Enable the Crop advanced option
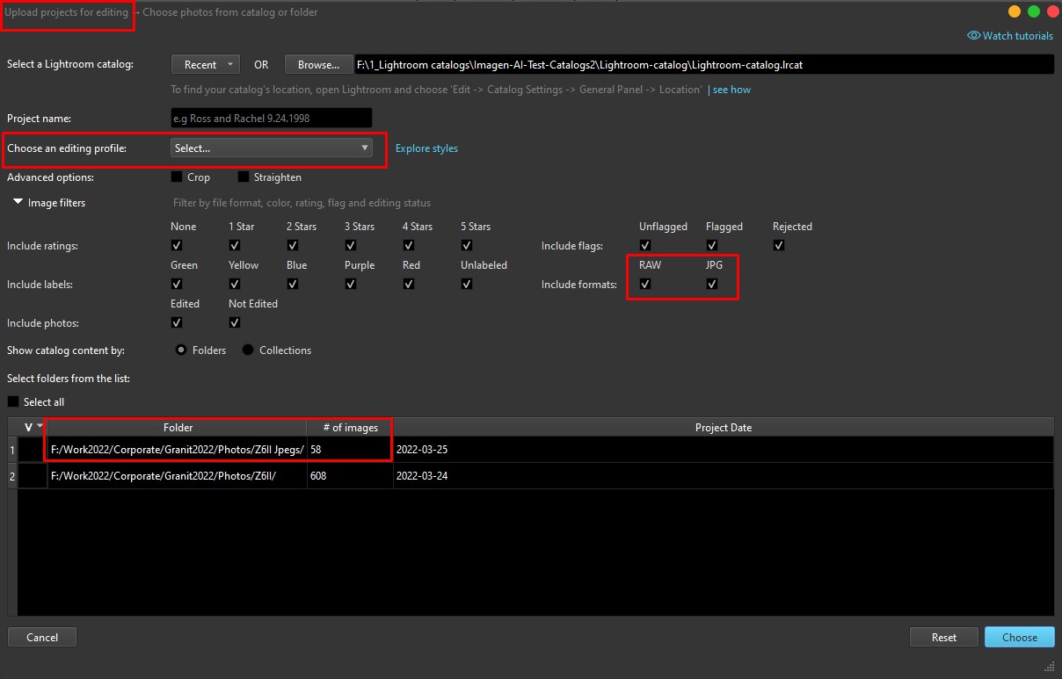Image resolution: width=1062 pixels, height=679 pixels. tap(177, 177)
